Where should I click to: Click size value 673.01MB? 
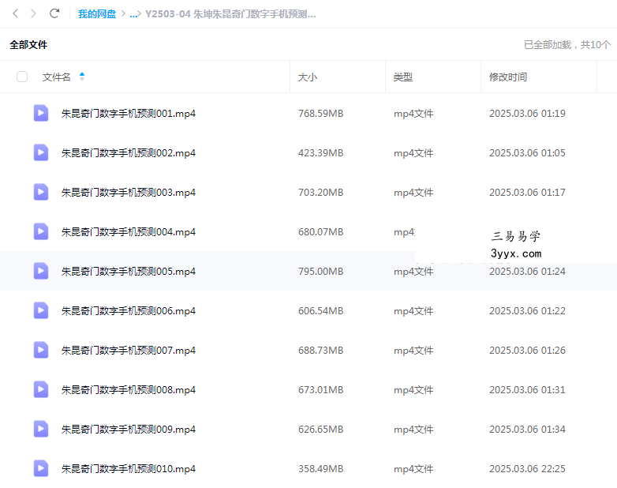click(x=320, y=389)
